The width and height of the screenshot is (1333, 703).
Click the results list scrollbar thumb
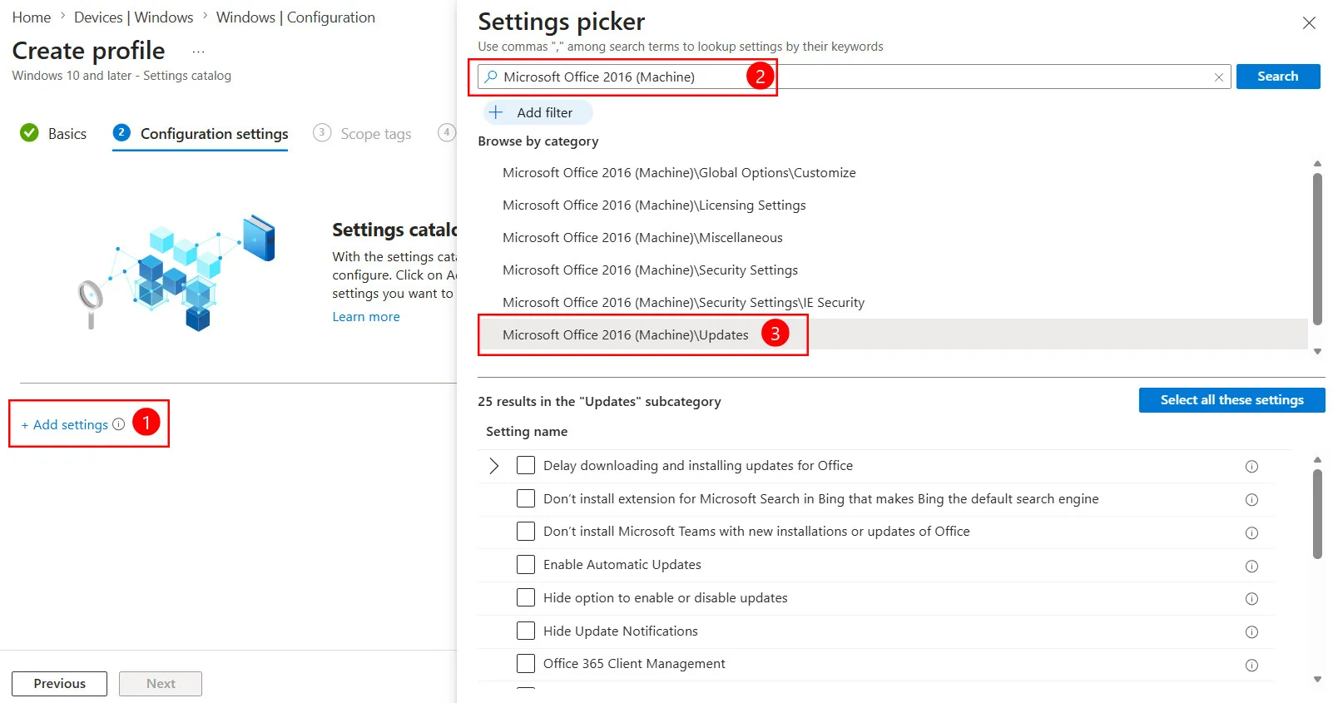[x=1317, y=513]
